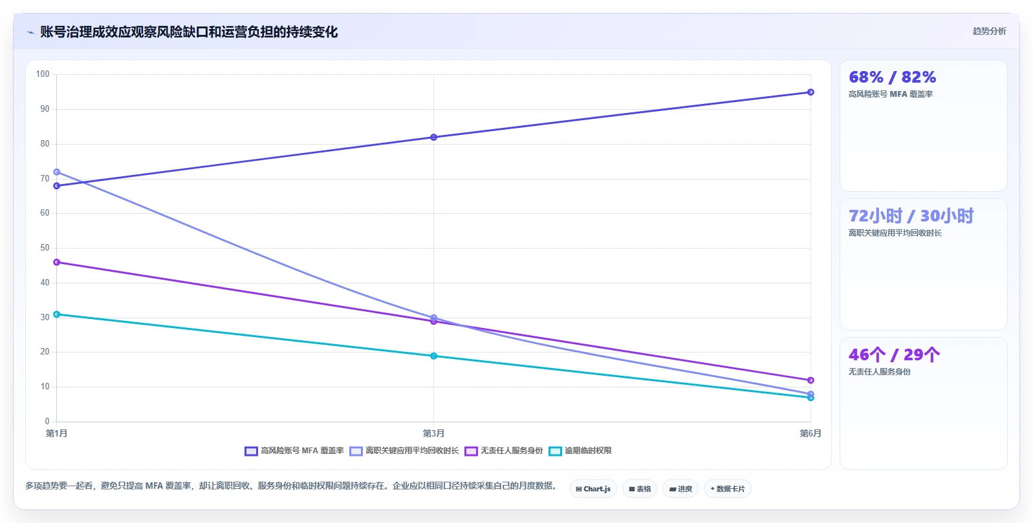Toggle the 离职关键应用平均回收时长 legend entry
The image size is (1033, 523).
coord(404,451)
